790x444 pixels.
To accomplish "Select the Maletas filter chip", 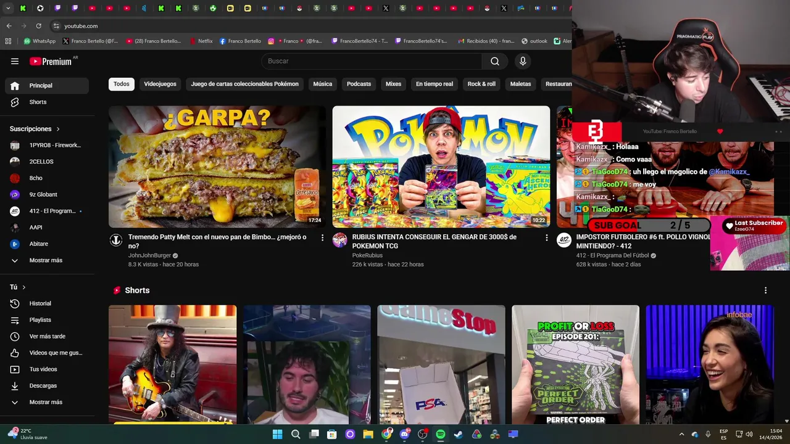I will point(520,84).
